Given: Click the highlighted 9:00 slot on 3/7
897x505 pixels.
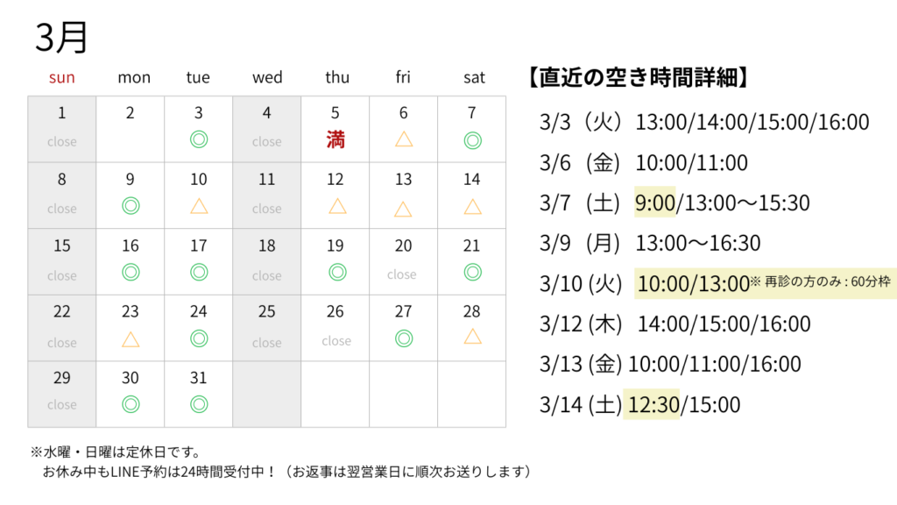Looking at the screenshot, I should pos(654,203).
